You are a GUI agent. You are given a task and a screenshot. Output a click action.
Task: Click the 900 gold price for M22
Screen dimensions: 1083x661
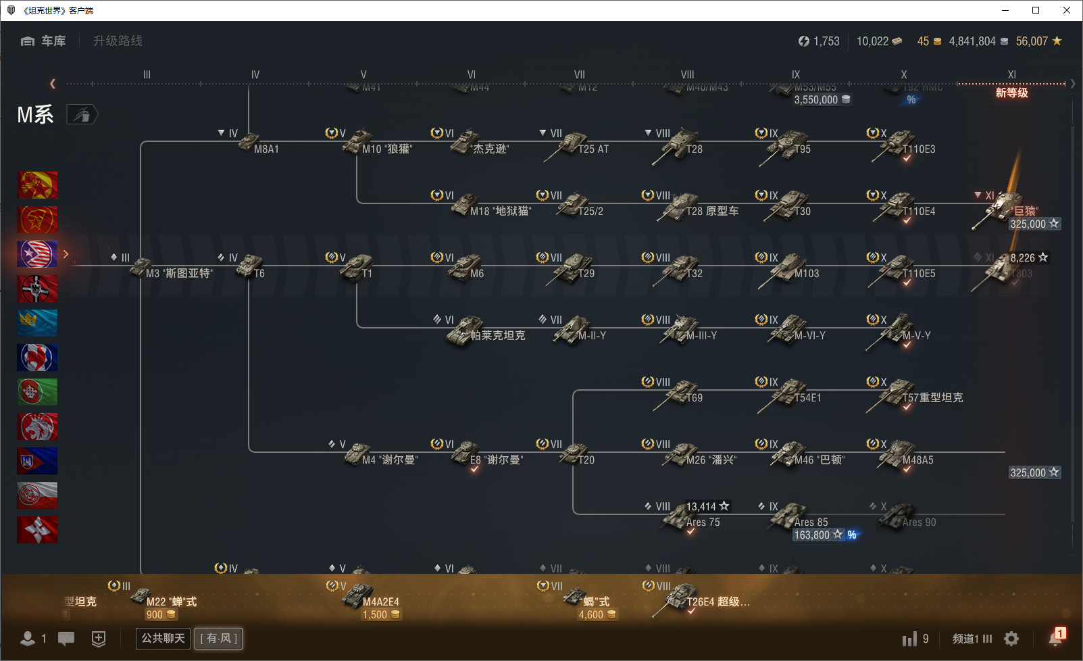click(161, 614)
